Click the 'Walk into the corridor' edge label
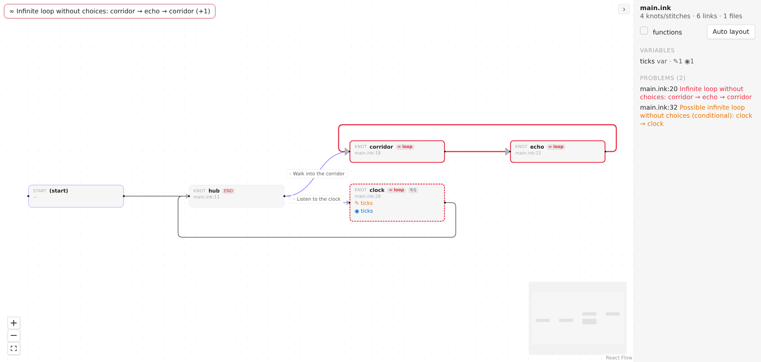This screenshot has width=761, height=362. coord(317,174)
